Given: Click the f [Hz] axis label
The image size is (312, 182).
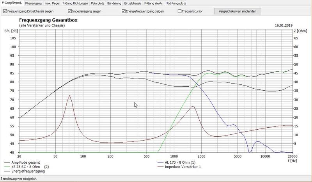Looking at the screenshot, I should tap(292, 161).
